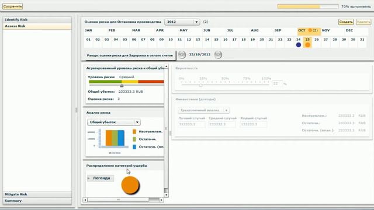Select AUG in the month timeline
374x210 pixels.
pos(255,30)
